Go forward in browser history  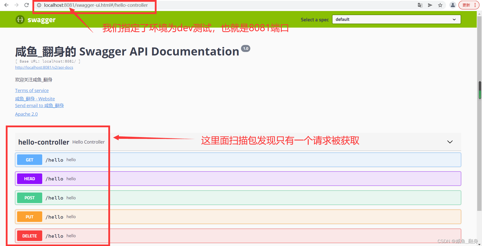tap(17, 5)
